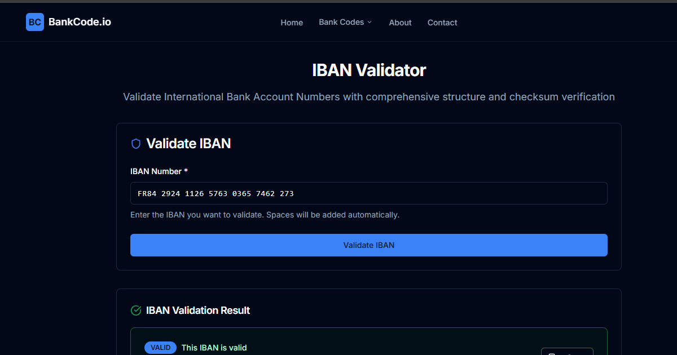677x355 pixels.
Task: Open the About page from the navigation
Action: (400, 23)
